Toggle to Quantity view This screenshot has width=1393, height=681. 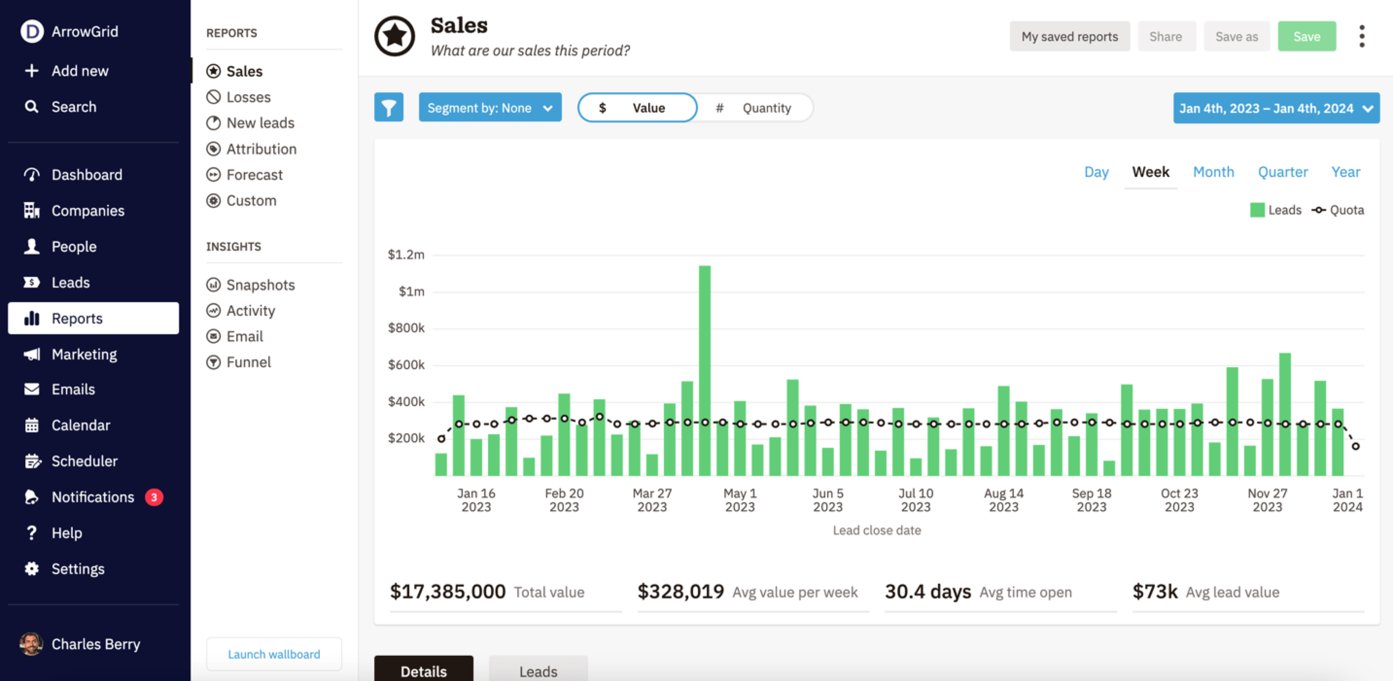tap(755, 106)
